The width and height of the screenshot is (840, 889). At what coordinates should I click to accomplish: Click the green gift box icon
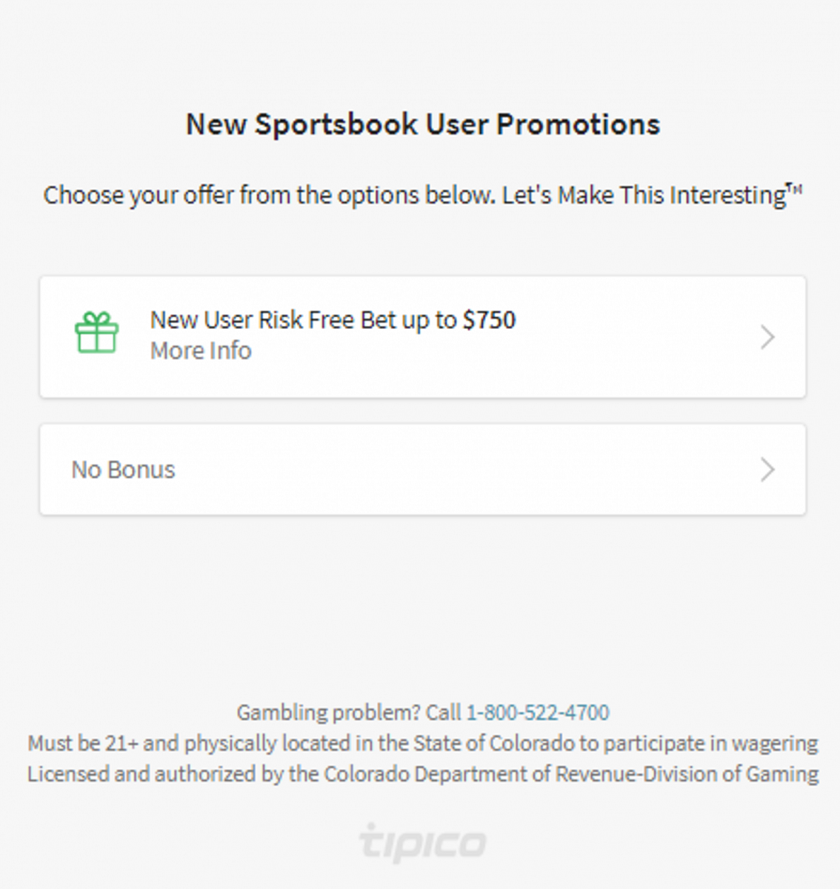click(x=96, y=333)
